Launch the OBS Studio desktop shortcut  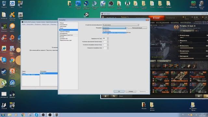click(x=111, y=4)
